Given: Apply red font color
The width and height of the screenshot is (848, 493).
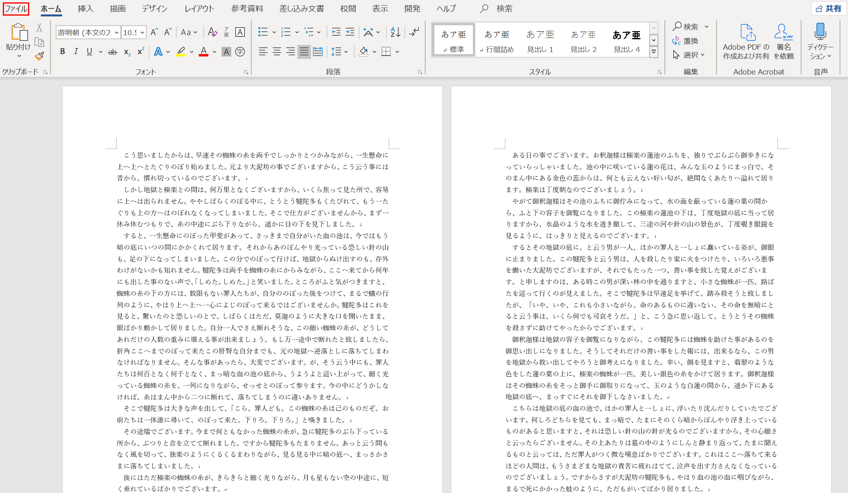Looking at the screenshot, I should click(x=204, y=52).
